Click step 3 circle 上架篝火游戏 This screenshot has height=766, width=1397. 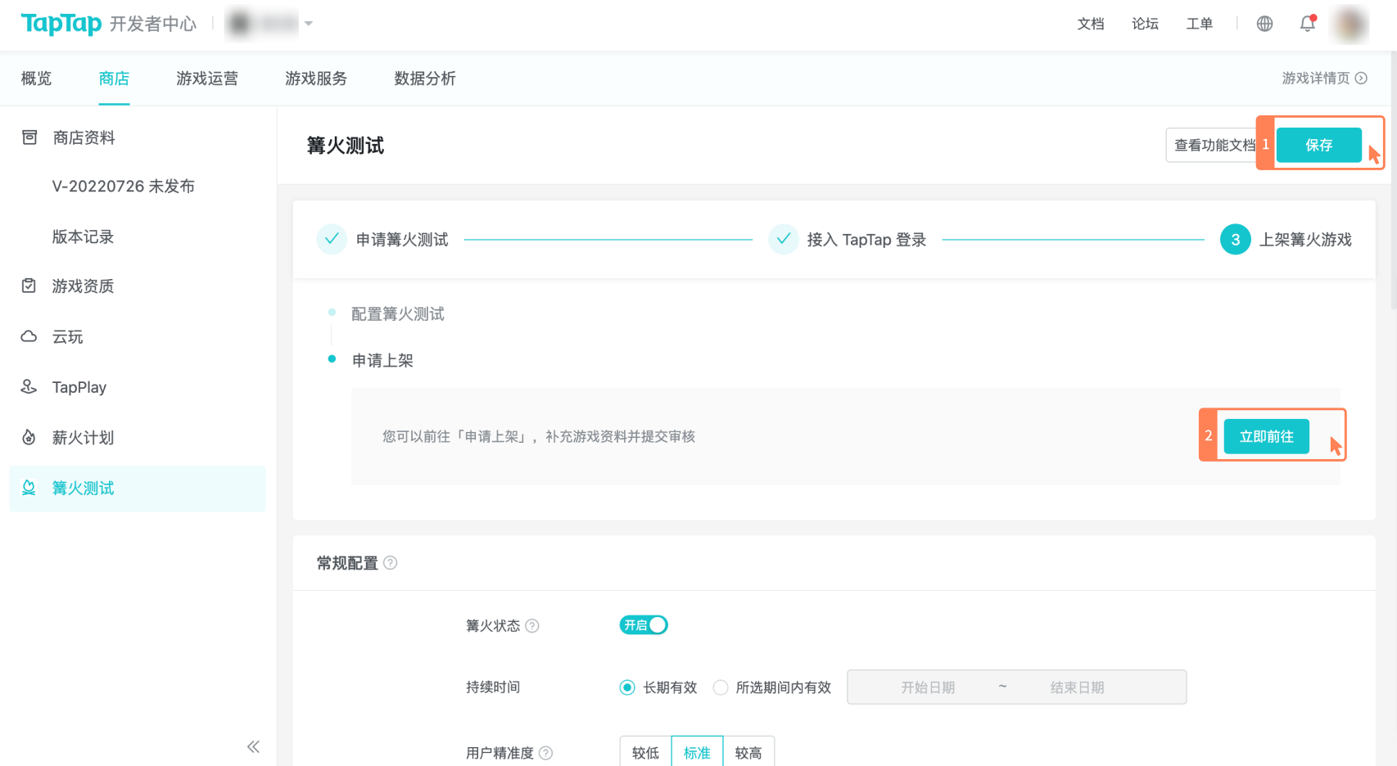tap(1235, 240)
